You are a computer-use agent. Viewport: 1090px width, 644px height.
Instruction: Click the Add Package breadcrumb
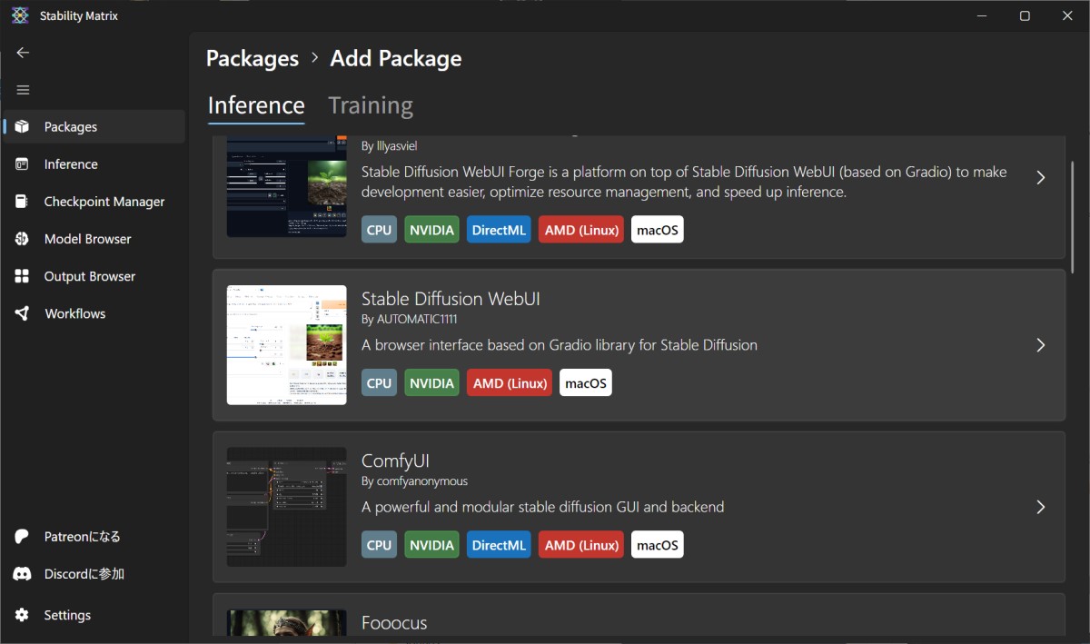point(396,58)
